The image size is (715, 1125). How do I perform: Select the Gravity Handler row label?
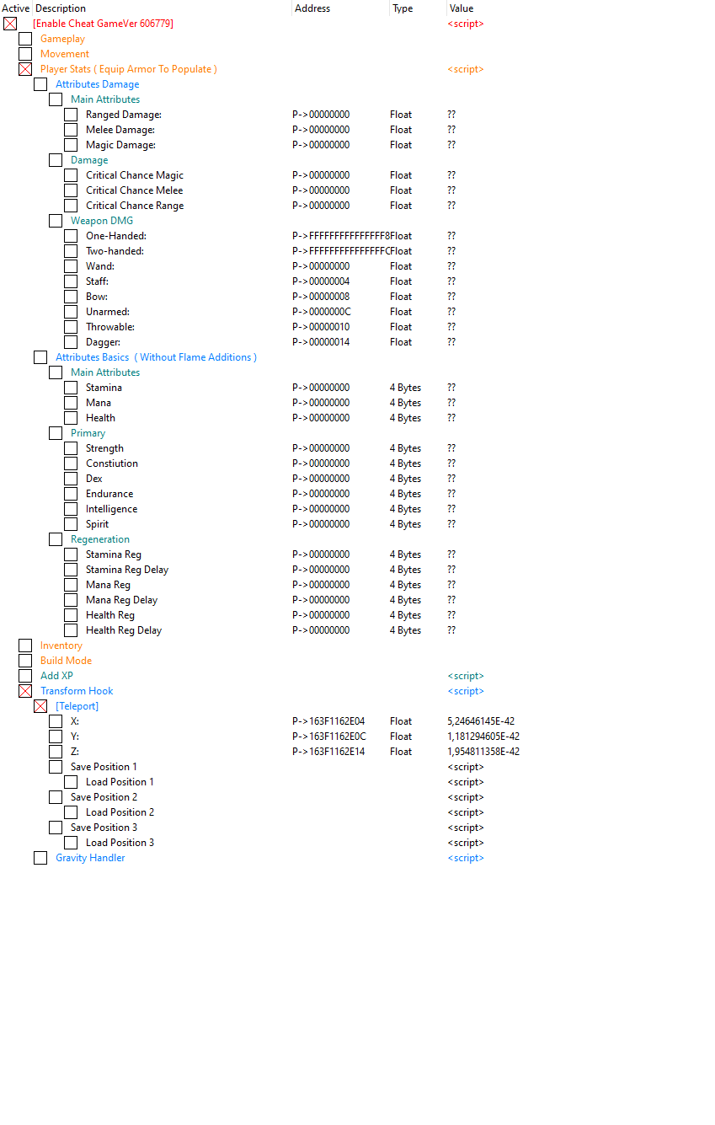pos(90,858)
